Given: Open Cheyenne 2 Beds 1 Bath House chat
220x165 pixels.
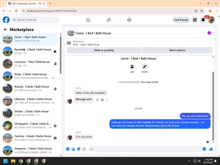Looking at the screenshot, I should (x=29, y=150).
